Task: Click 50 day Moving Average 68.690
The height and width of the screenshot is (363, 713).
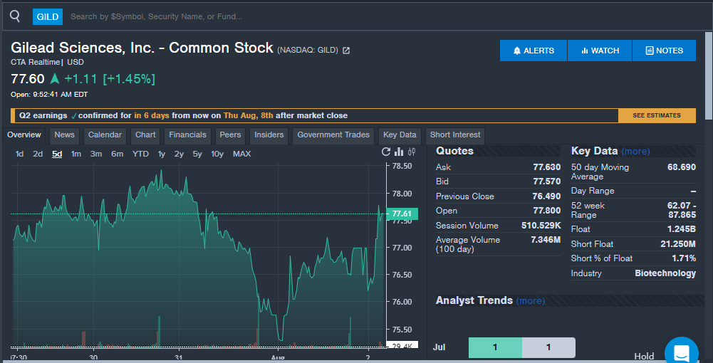Action: click(682, 167)
